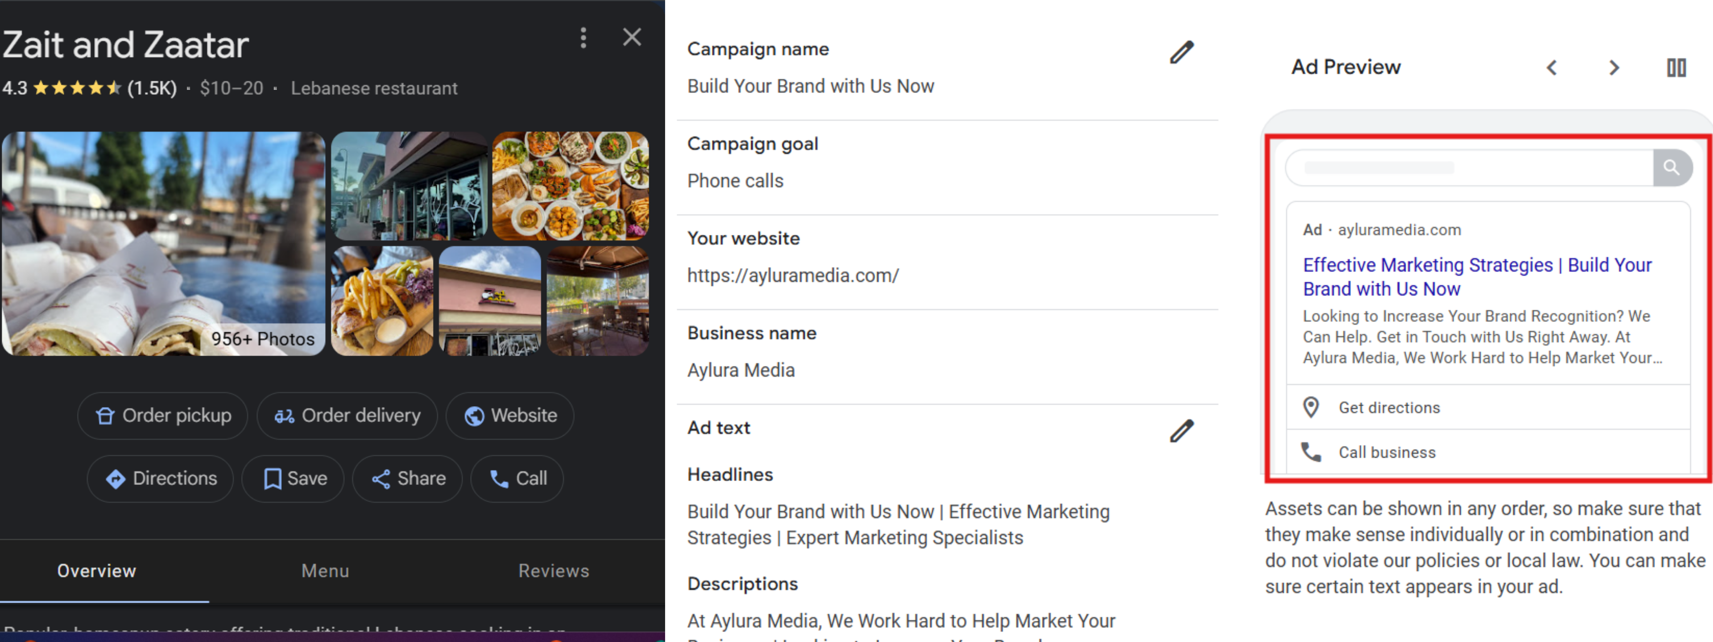Select the Overview tab

(96, 571)
